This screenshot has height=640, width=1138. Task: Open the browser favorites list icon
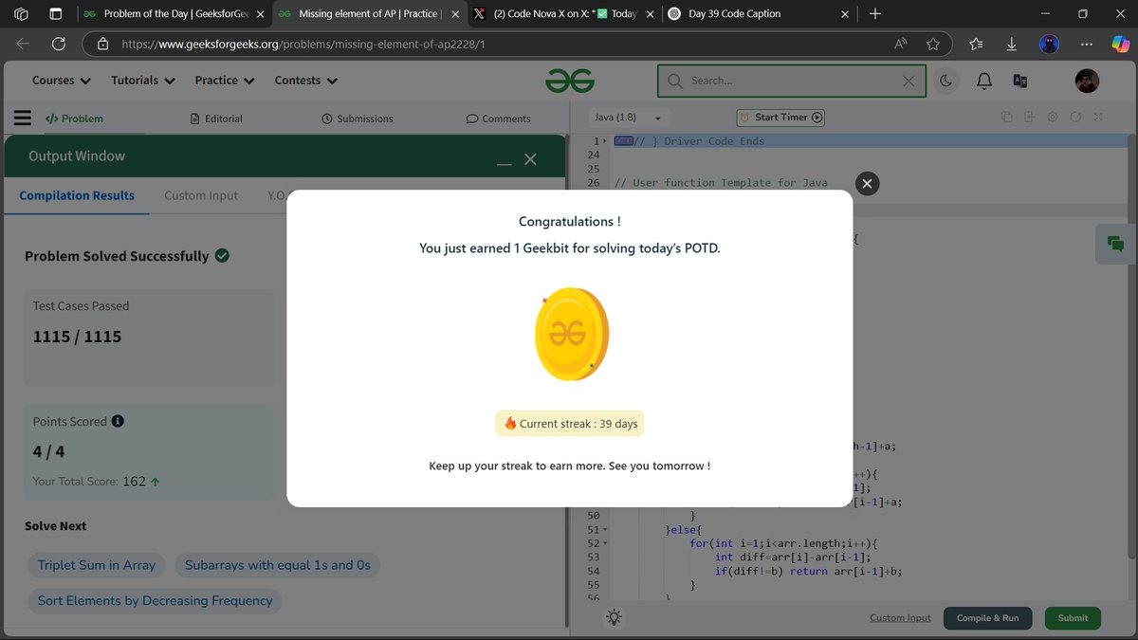977,44
